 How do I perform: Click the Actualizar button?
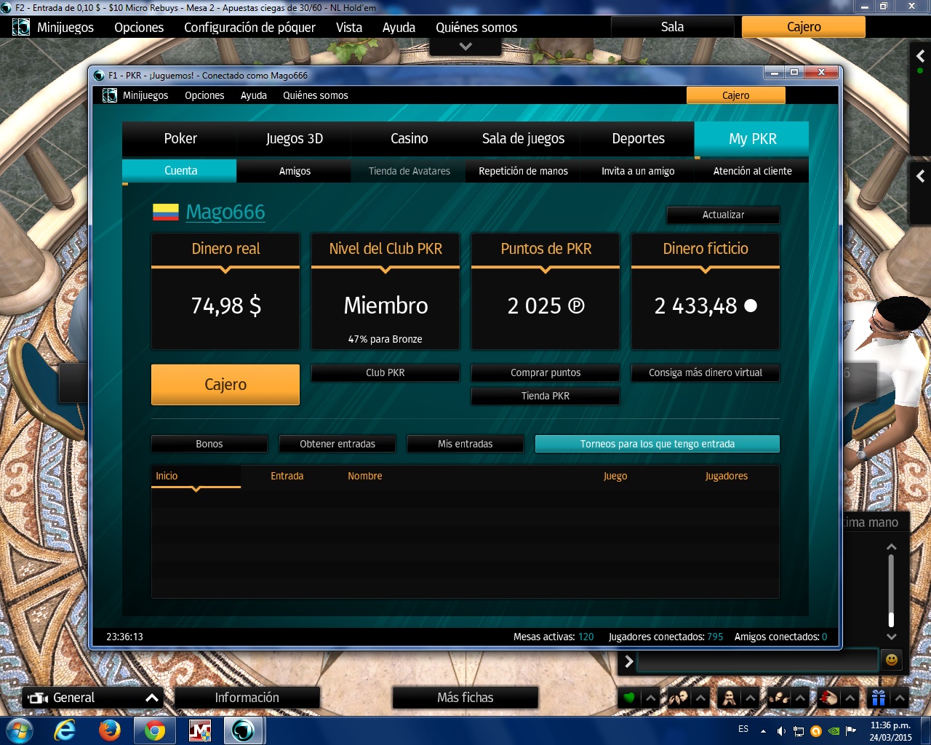(723, 215)
